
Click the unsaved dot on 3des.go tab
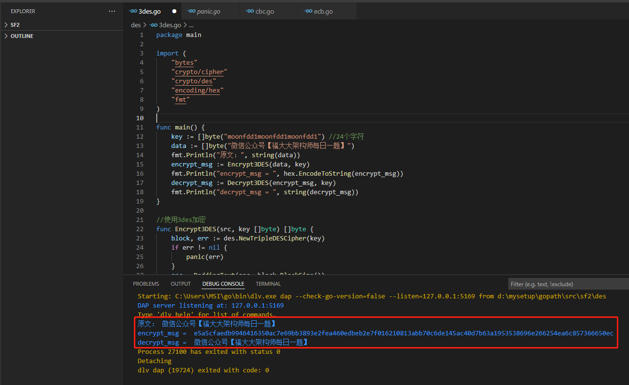coord(174,11)
